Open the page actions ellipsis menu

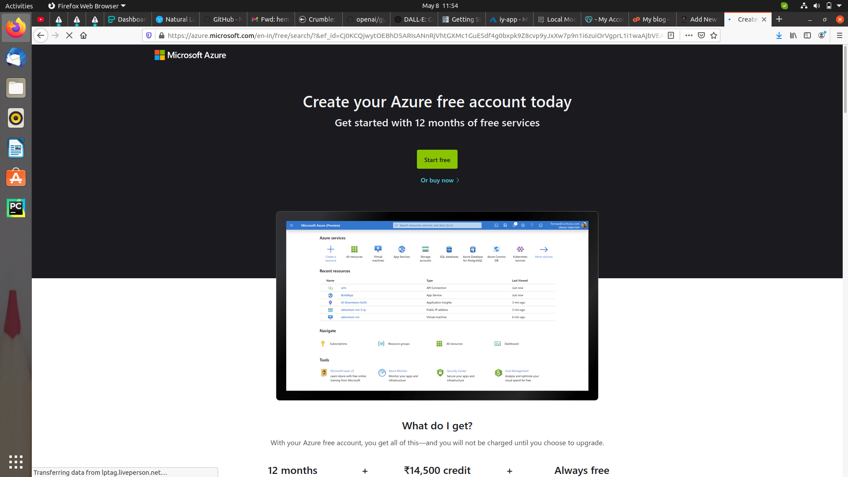(689, 35)
